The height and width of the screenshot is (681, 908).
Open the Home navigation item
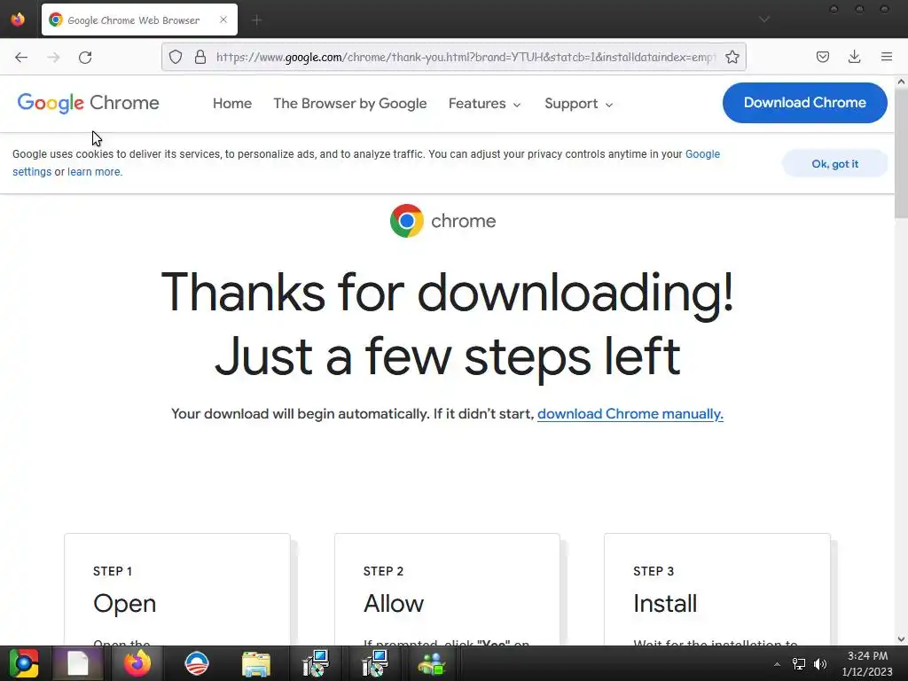click(x=232, y=104)
